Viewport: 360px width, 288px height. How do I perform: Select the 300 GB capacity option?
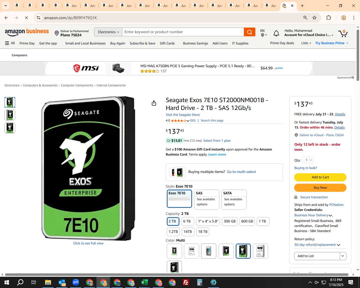click(x=230, y=221)
